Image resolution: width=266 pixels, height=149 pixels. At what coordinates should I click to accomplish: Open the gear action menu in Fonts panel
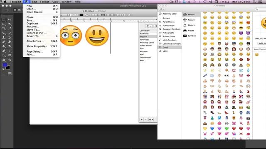click(x=151, y=120)
